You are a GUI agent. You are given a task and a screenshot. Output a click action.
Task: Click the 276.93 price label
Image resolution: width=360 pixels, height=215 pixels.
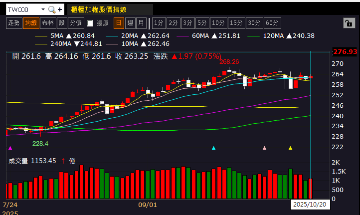[x=345, y=52]
